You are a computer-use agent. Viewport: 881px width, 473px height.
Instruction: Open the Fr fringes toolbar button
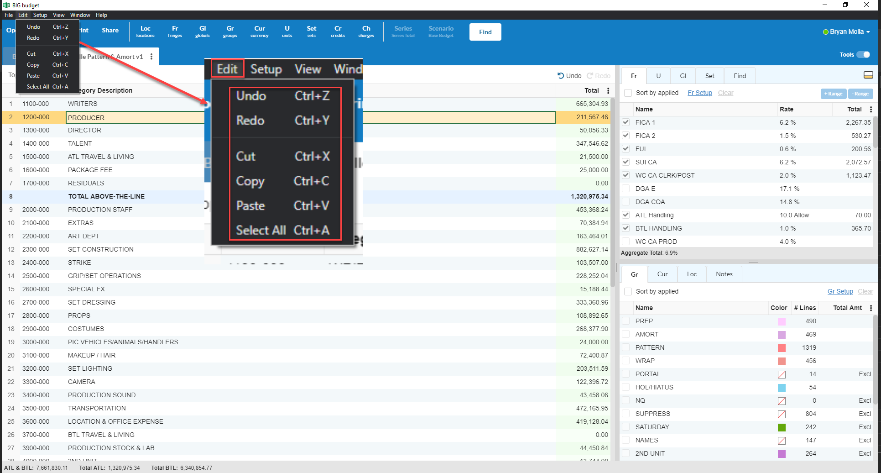[175, 32]
